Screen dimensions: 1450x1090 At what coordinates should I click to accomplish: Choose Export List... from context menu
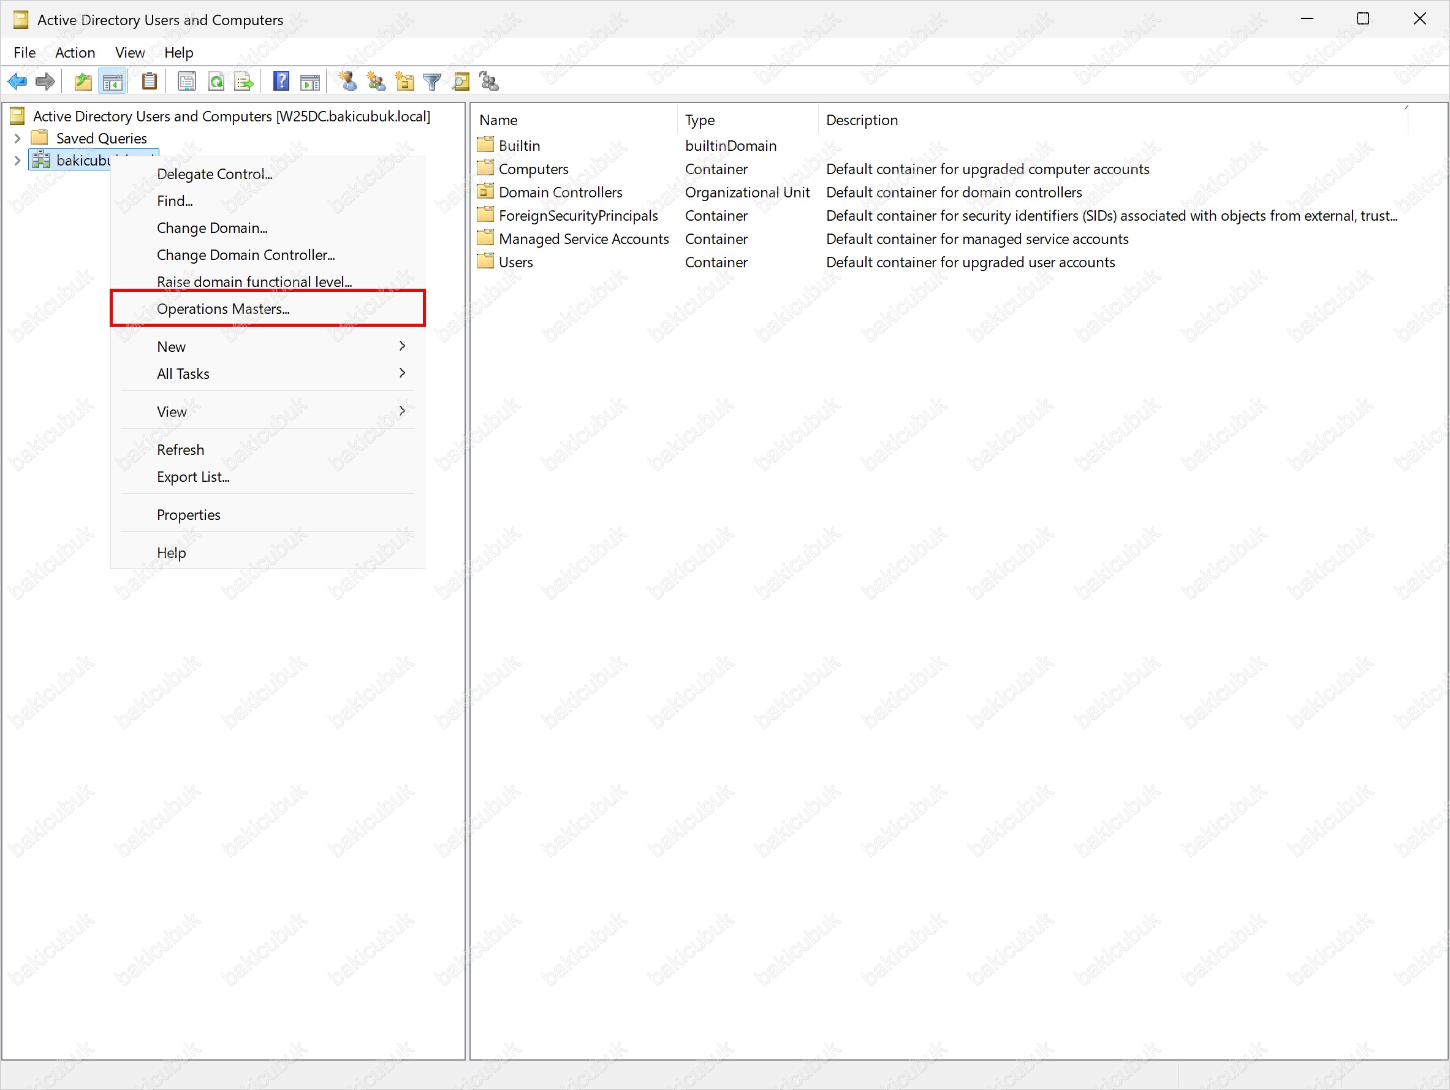click(267, 477)
